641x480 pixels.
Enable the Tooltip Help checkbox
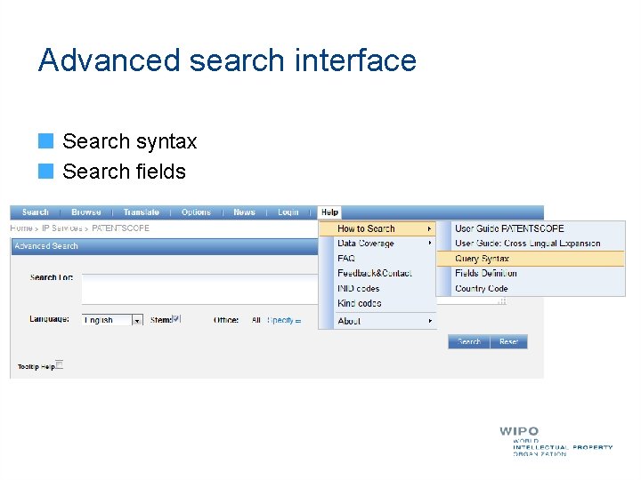click(x=60, y=364)
